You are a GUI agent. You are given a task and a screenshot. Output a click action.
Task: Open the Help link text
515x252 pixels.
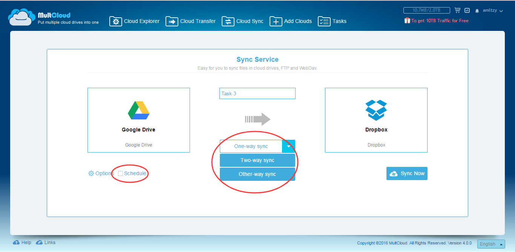[26, 243]
